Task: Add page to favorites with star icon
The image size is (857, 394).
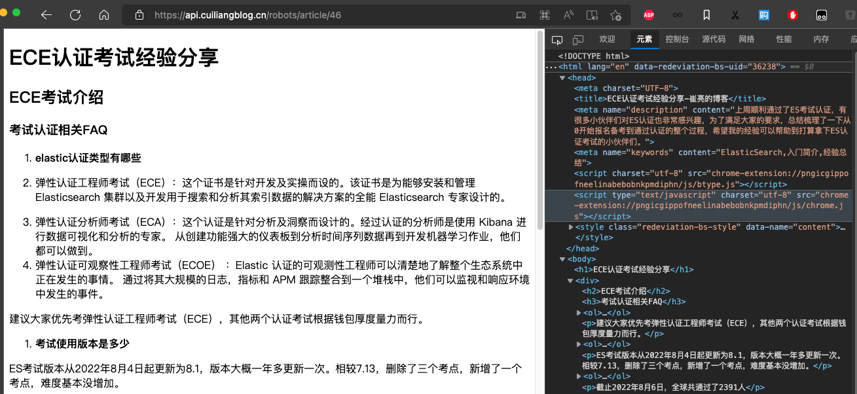Action: [x=615, y=14]
